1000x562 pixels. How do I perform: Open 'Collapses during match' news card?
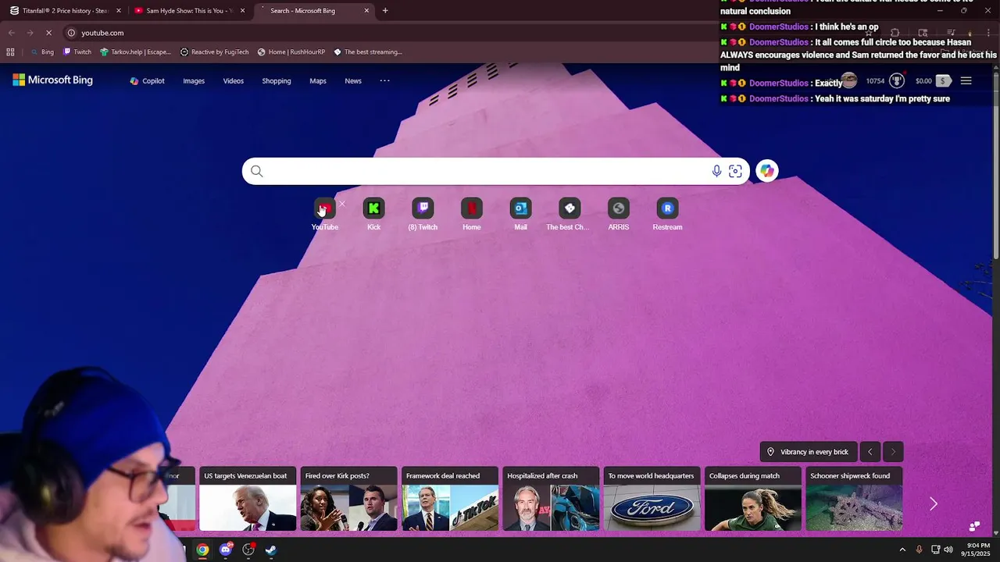[753, 499]
